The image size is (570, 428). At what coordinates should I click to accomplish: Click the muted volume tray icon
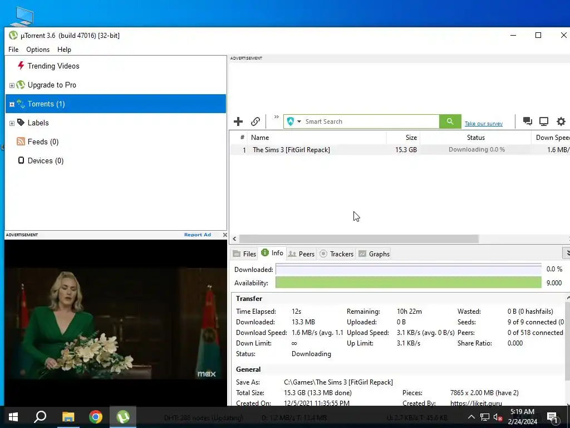[x=498, y=417]
